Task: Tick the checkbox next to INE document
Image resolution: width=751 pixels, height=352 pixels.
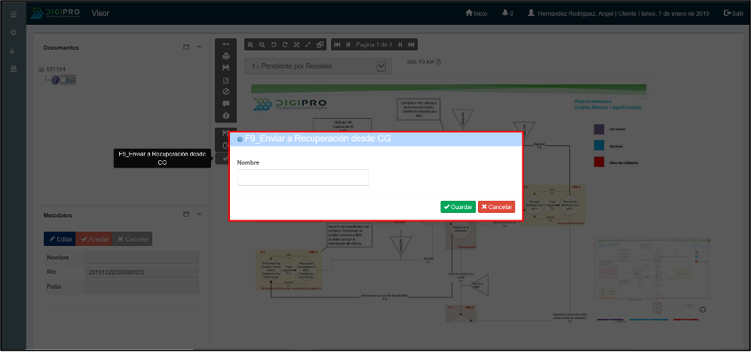Action: tap(64, 80)
